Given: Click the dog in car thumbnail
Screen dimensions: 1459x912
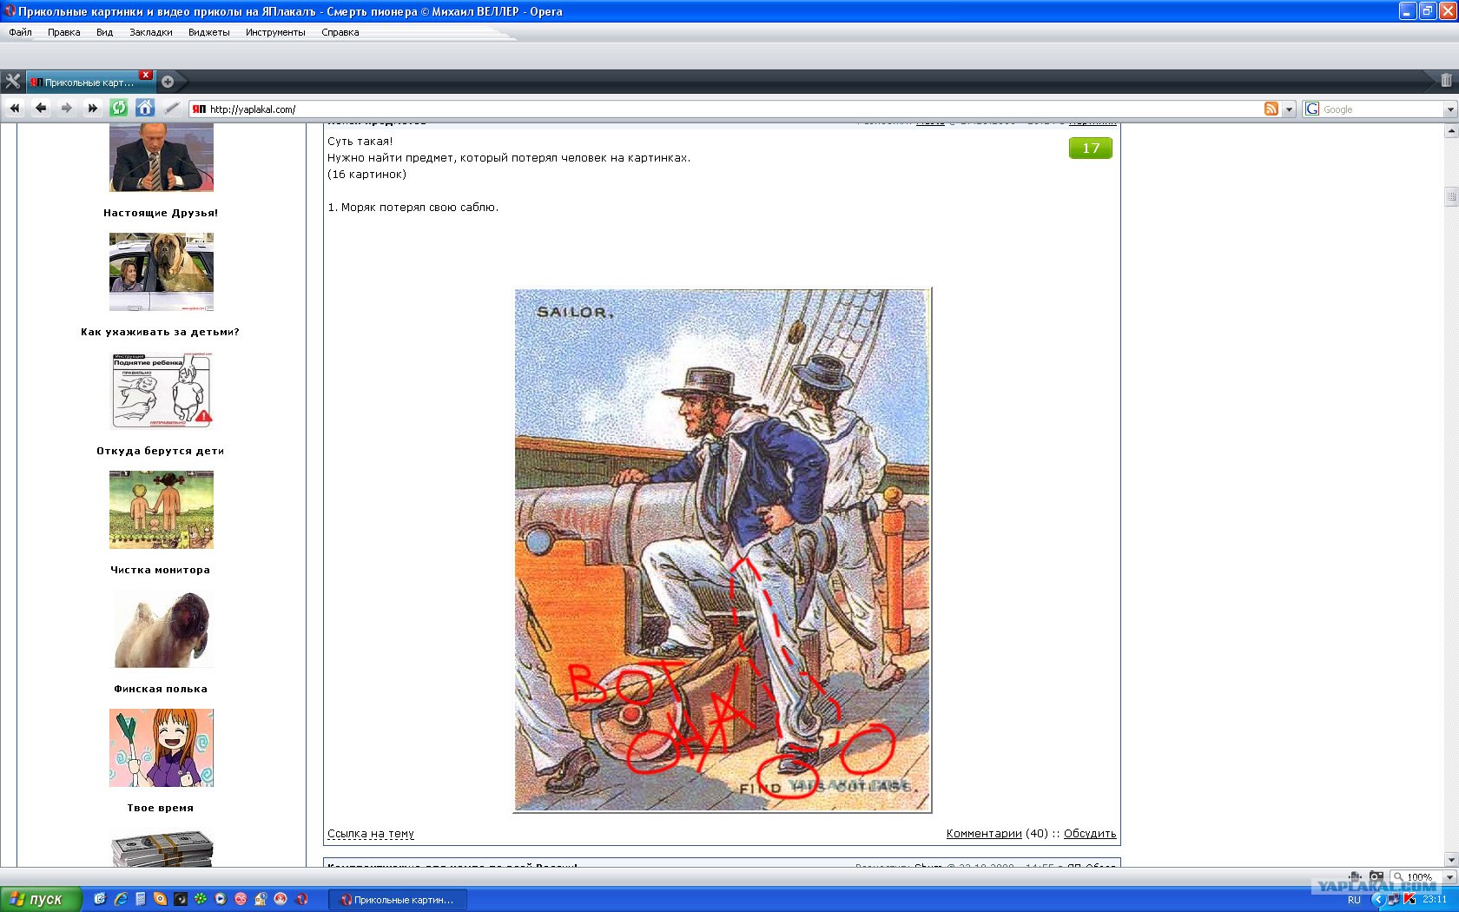Looking at the screenshot, I should (162, 272).
